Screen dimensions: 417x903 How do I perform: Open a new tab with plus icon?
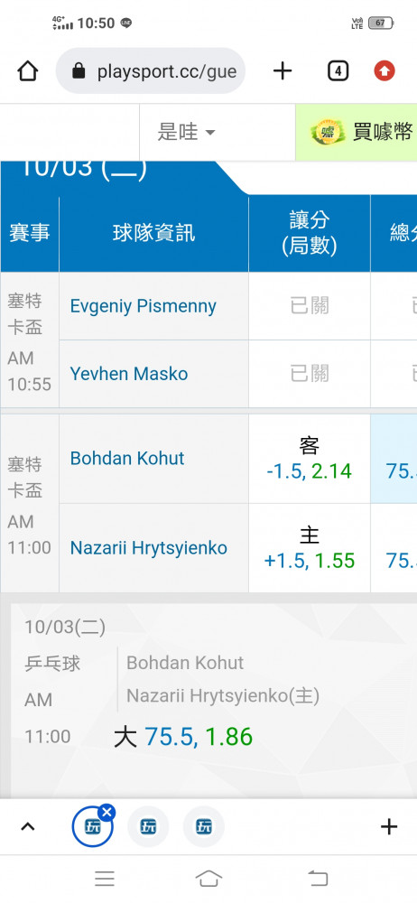pyautogui.click(x=283, y=71)
